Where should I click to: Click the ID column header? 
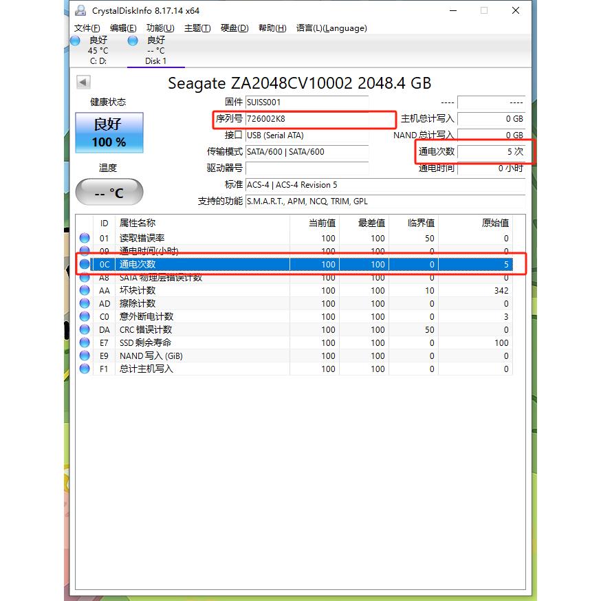105,223
